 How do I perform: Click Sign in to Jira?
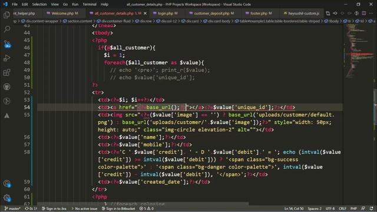click(x=54, y=208)
